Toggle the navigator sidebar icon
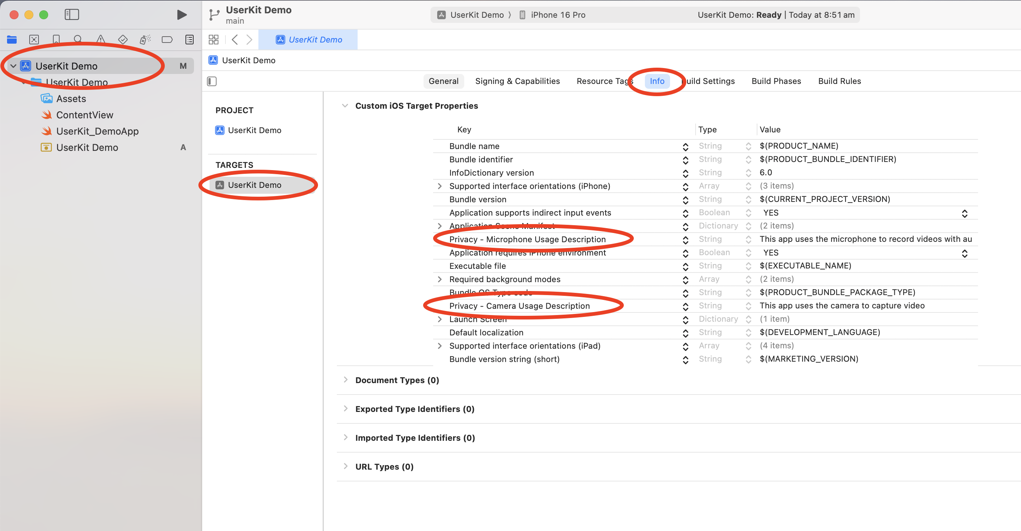The width and height of the screenshot is (1021, 531). pos(72,15)
